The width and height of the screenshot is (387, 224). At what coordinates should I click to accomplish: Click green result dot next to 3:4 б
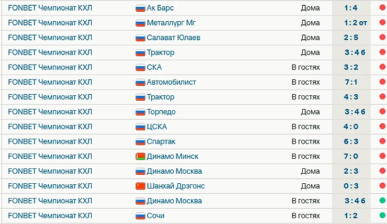tap(382, 201)
